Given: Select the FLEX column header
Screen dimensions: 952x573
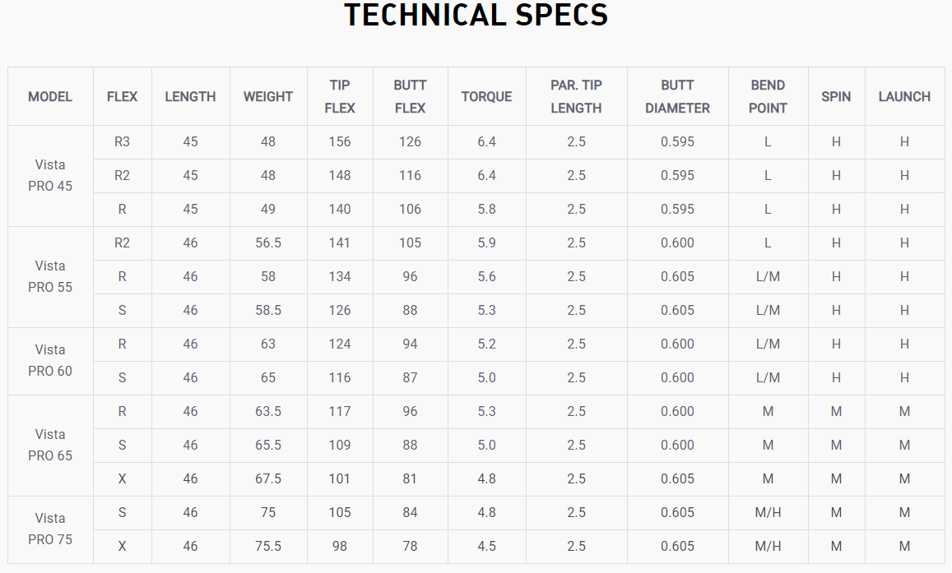Looking at the screenshot, I should pos(122,96).
